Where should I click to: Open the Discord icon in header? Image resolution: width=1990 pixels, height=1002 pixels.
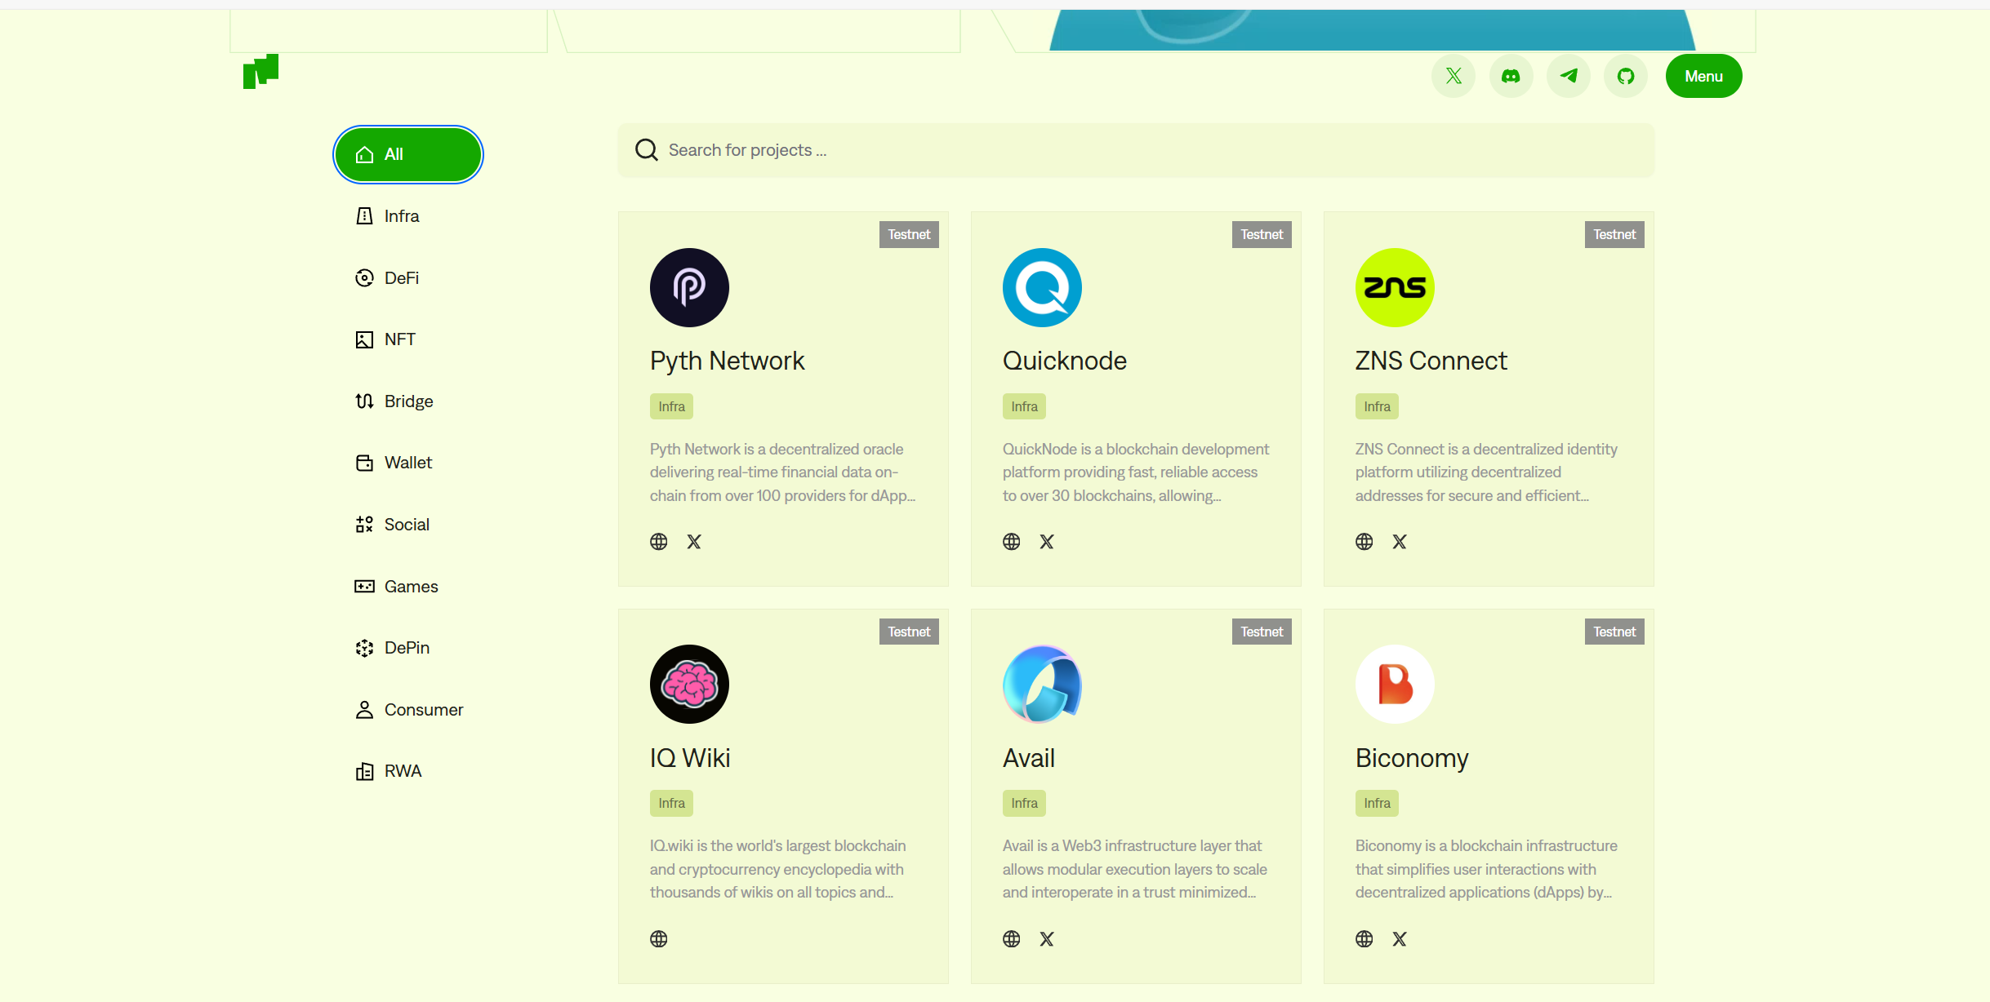coord(1511,76)
